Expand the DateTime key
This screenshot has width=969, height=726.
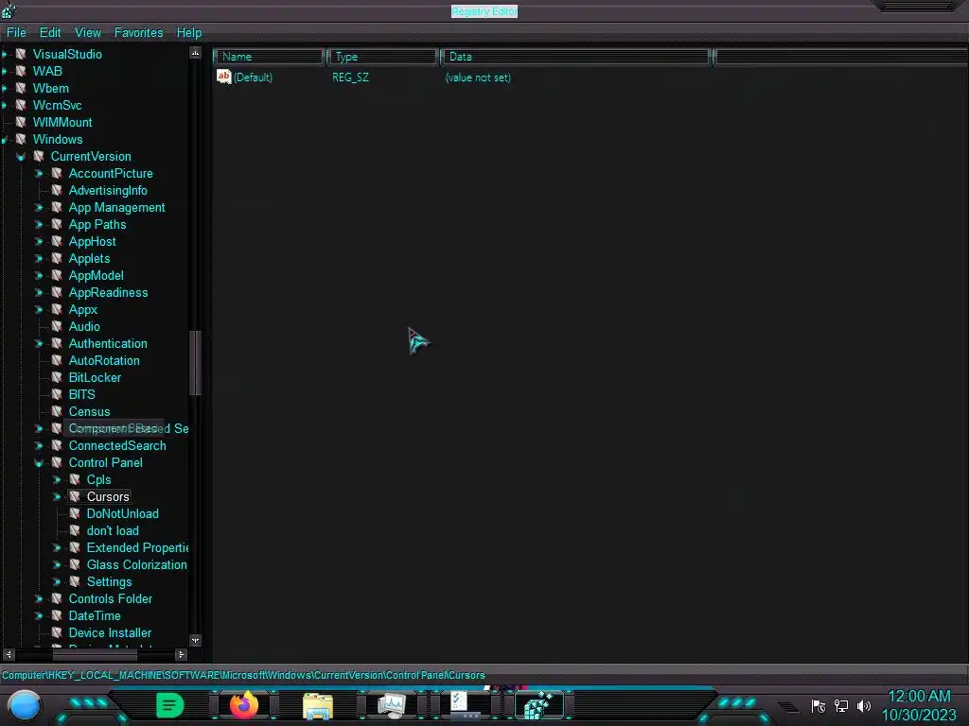[39, 615]
